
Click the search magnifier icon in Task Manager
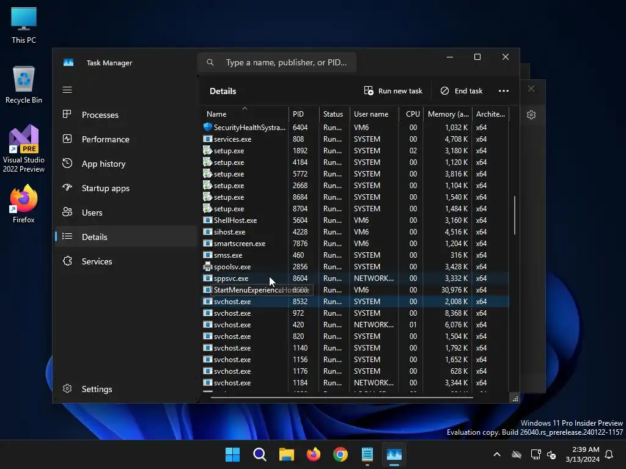[210, 62]
